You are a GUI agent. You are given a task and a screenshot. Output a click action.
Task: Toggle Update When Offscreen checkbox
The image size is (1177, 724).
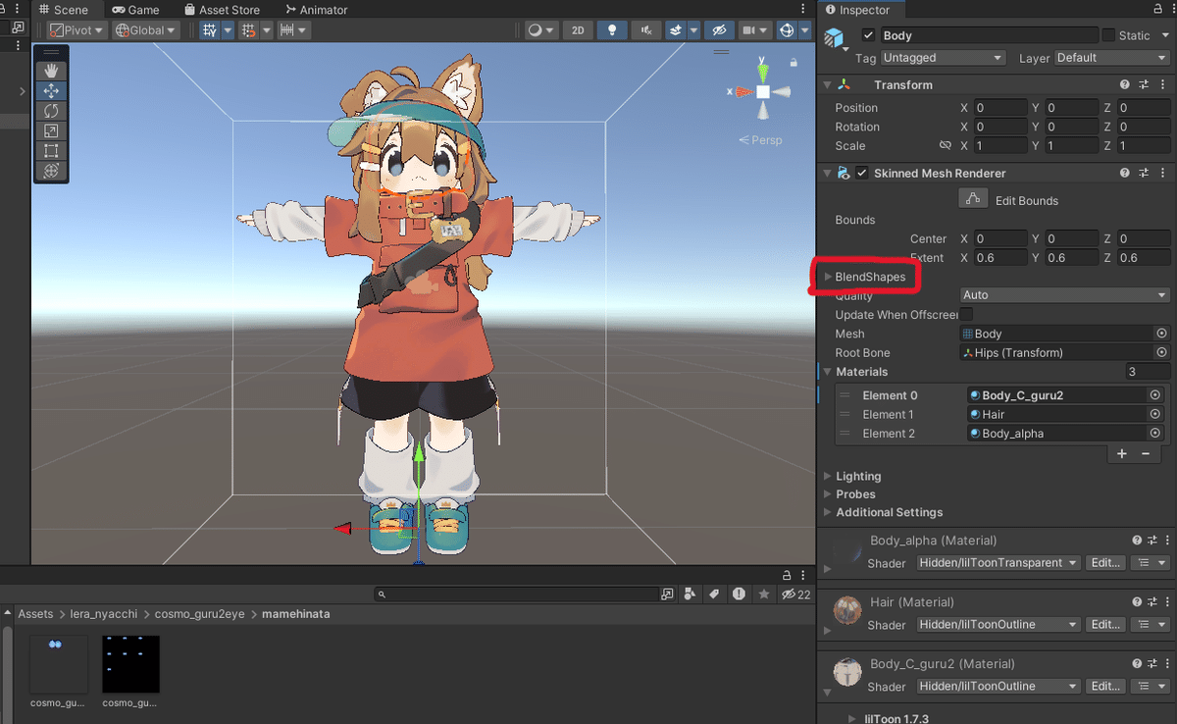(966, 314)
